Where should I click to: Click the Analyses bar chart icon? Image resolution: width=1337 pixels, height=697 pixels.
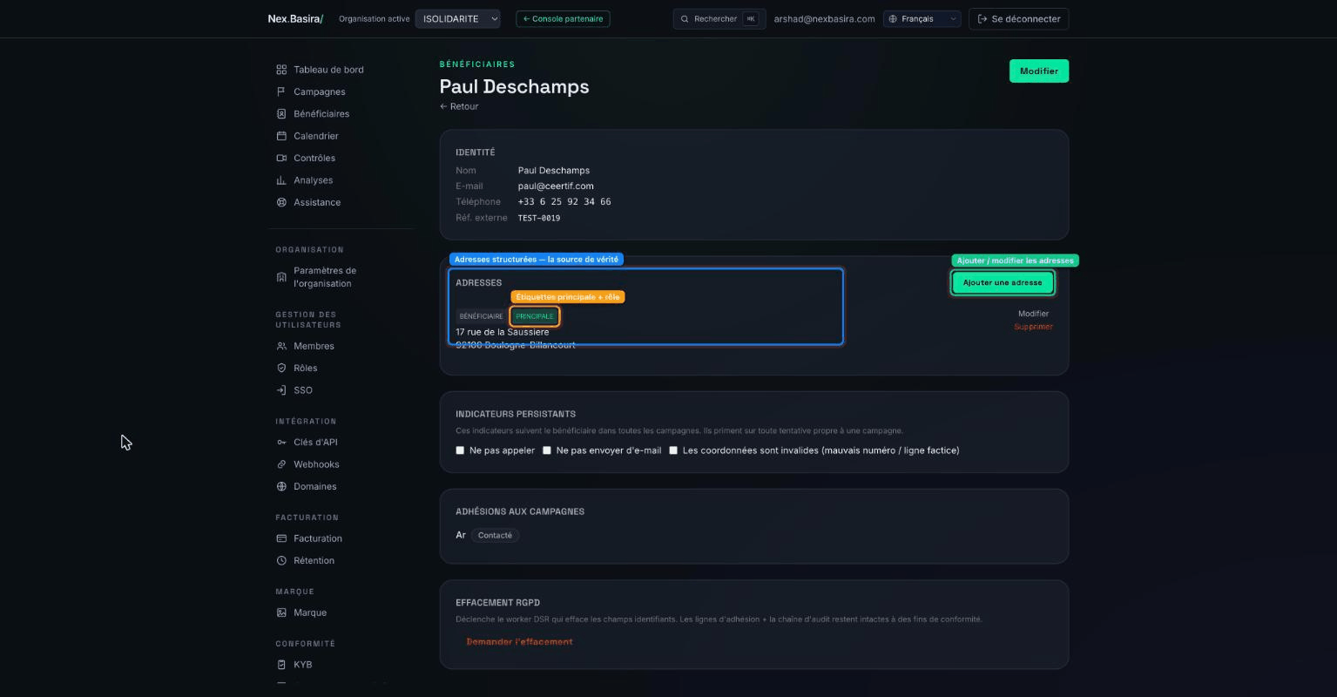click(281, 180)
